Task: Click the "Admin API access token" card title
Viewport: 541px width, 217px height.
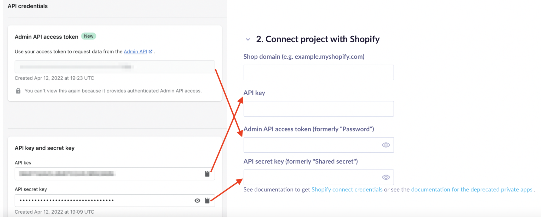Action: click(x=47, y=37)
